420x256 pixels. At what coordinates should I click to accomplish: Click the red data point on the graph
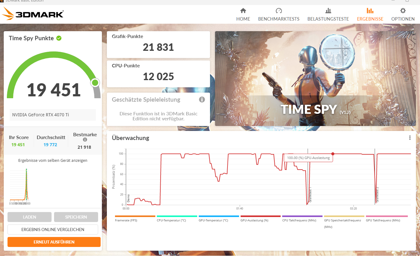click(333, 154)
